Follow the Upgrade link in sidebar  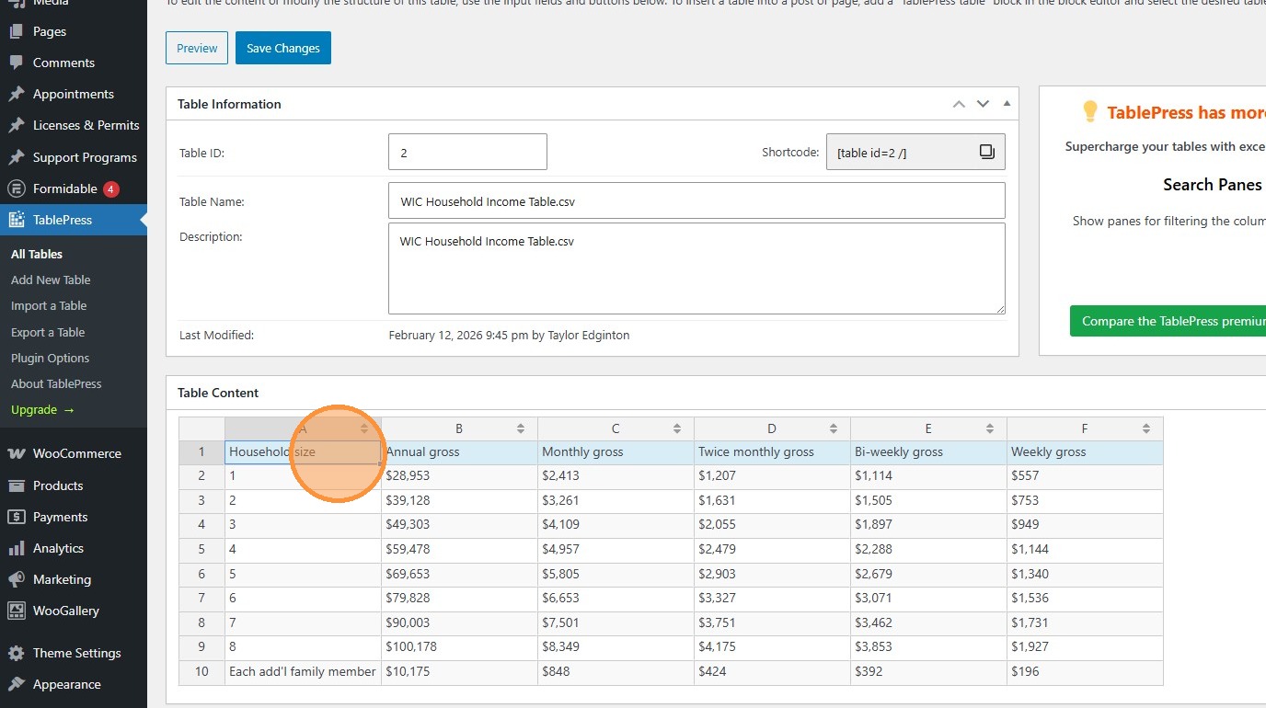(42, 409)
